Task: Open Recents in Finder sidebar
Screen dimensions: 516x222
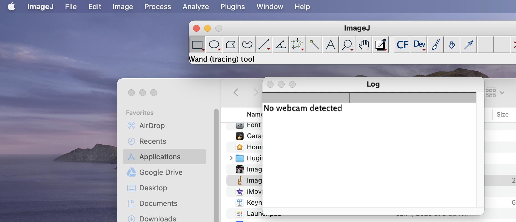Action: click(x=164, y=141)
